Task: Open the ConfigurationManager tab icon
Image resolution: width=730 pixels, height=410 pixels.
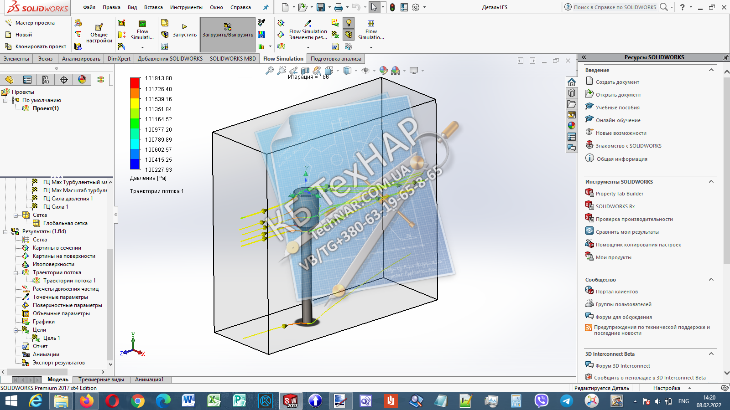Action: pyautogui.click(x=46, y=80)
